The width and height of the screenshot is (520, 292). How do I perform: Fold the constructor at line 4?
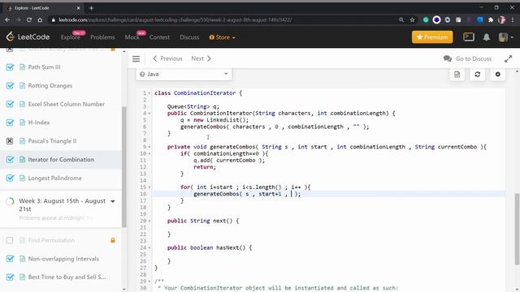point(149,114)
